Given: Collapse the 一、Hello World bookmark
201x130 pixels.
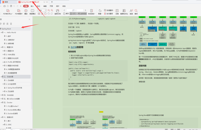Looking at the screenshot, I should pos(1,32).
